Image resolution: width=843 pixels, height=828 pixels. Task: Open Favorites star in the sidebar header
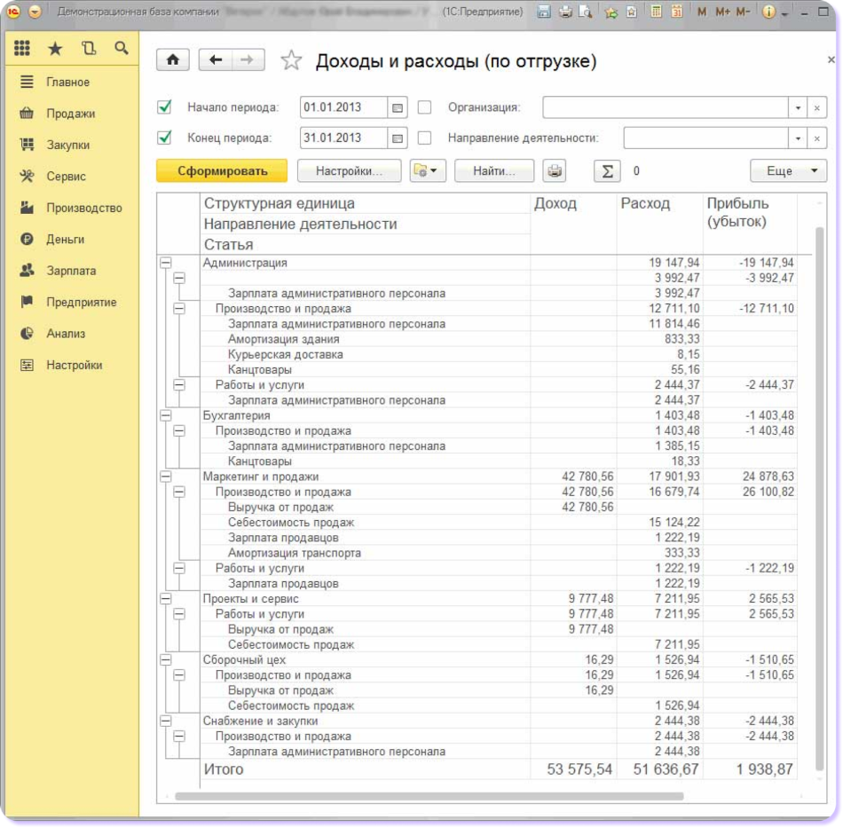point(55,49)
